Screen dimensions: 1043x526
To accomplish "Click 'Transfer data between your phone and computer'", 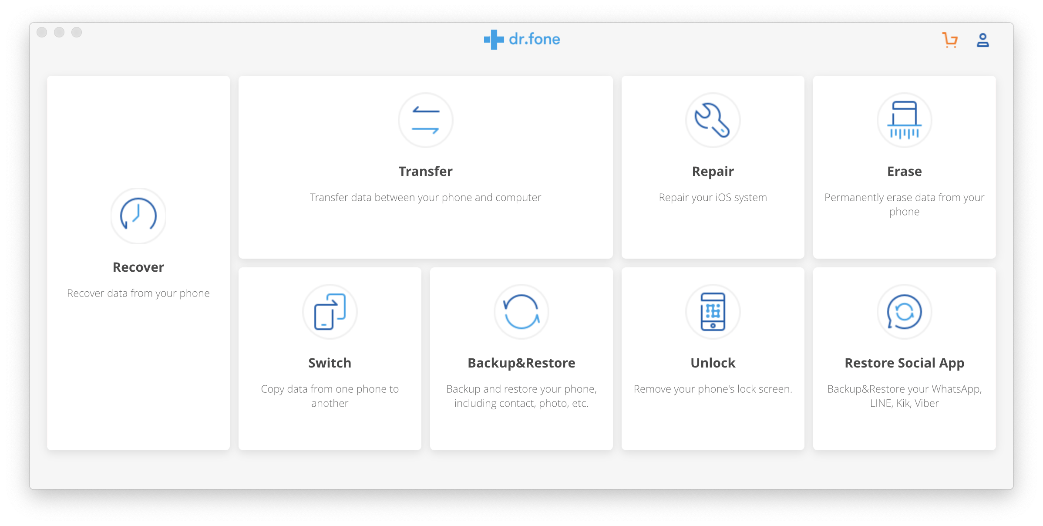I will pos(426,198).
